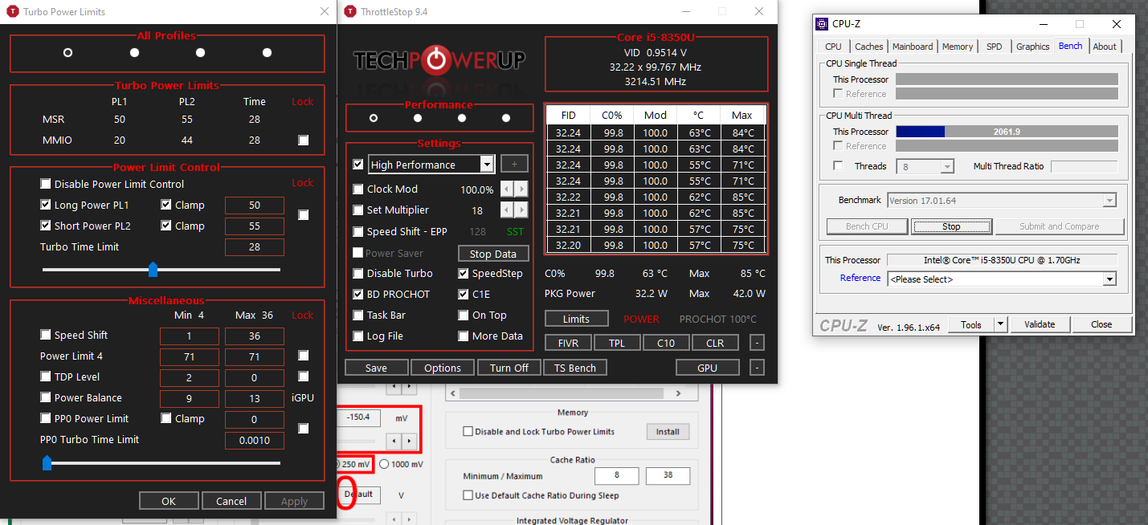Click the Reference link in CPU-Z
1148x525 pixels.
coord(860,278)
